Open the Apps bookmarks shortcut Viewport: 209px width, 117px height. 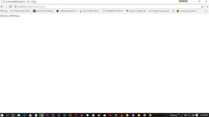coord(4,11)
